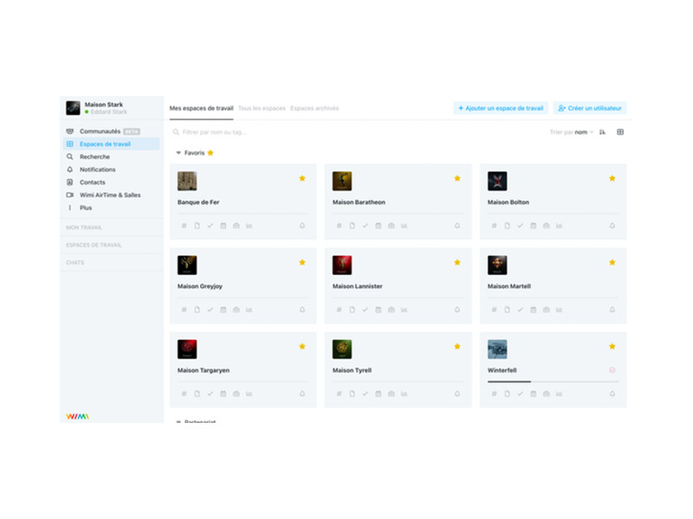Image resolution: width=693 pixels, height=519 pixels.
Task: Reverse sort order with the sort icon
Action: [x=602, y=132]
